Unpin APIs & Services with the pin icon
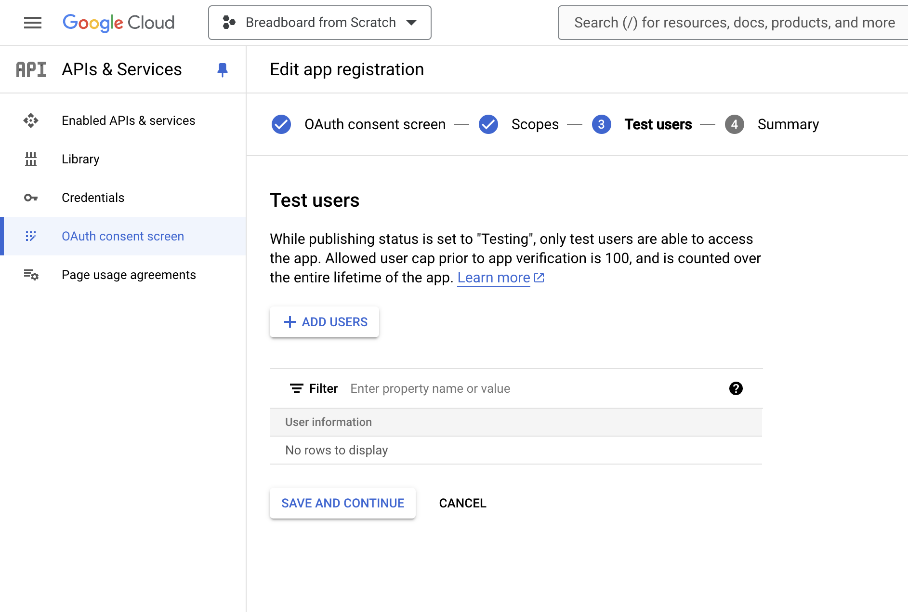 [222, 70]
